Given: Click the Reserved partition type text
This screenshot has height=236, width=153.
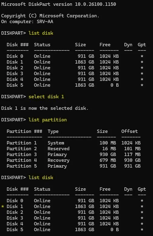Looking at the screenshot, I should pos(59,149).
